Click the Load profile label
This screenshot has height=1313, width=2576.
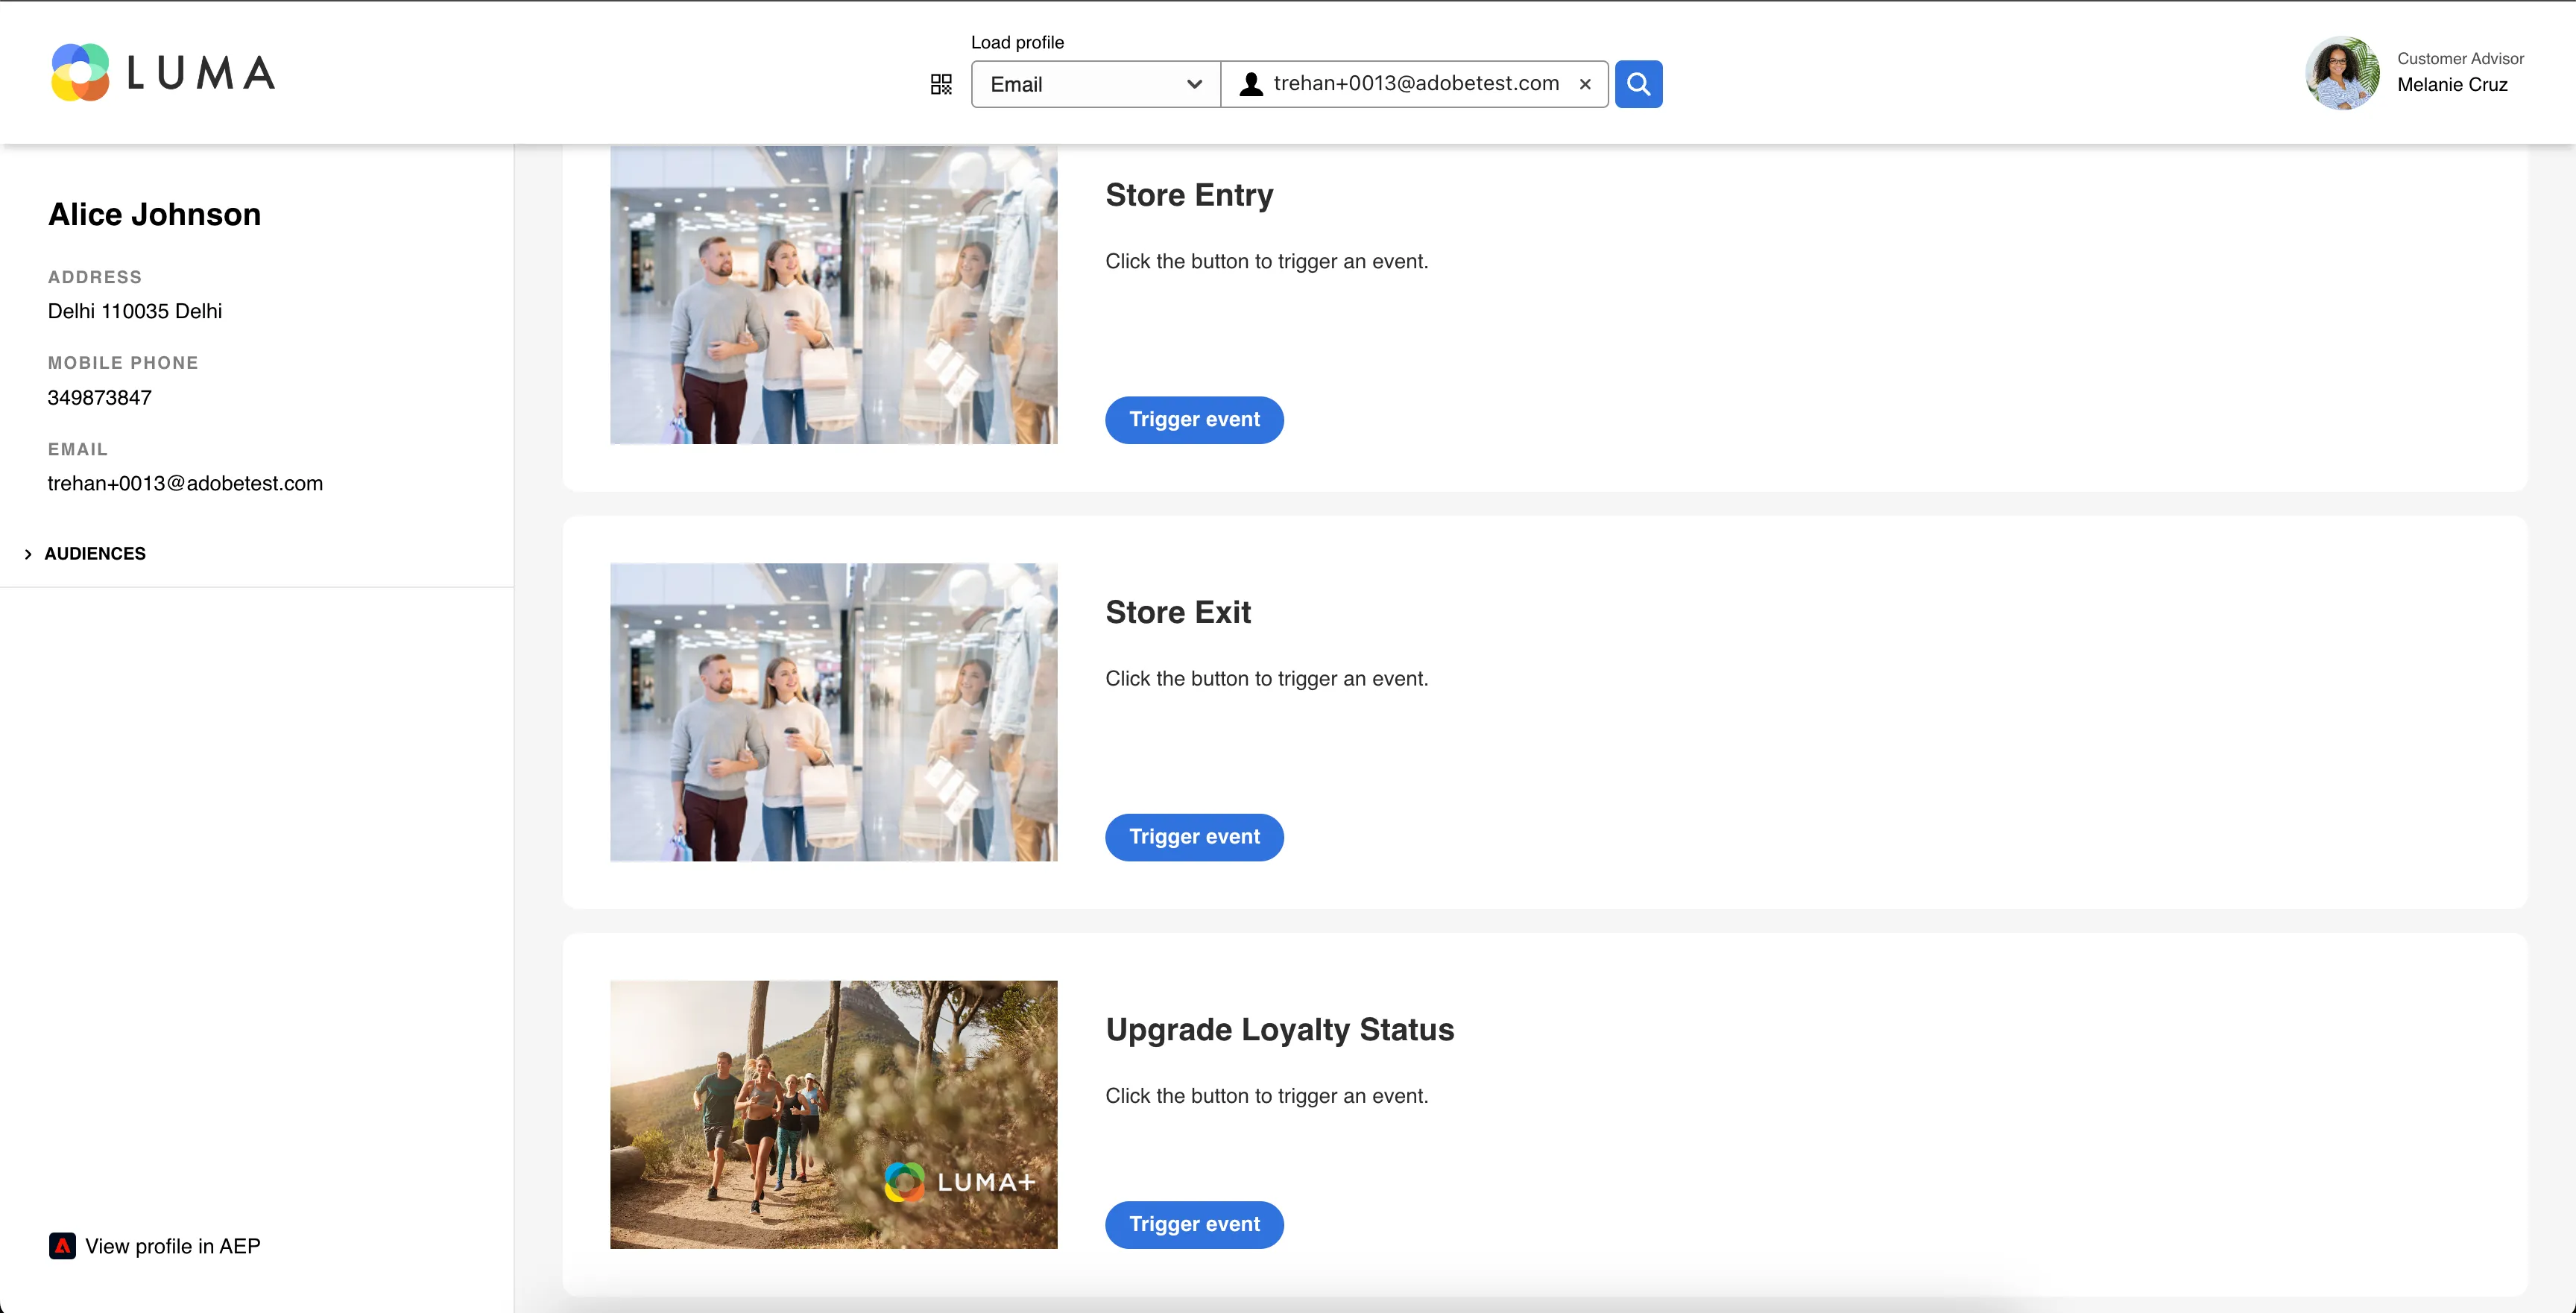coord(1017,42)
